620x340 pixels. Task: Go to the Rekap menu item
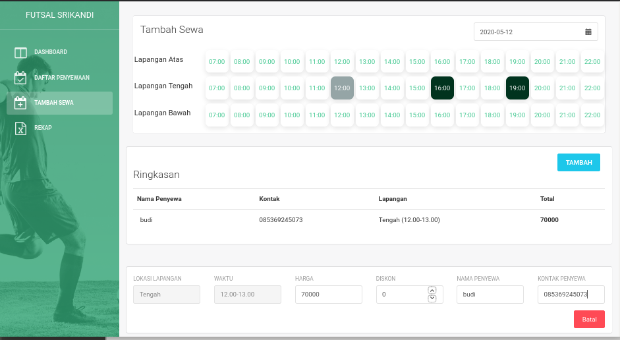43,128
